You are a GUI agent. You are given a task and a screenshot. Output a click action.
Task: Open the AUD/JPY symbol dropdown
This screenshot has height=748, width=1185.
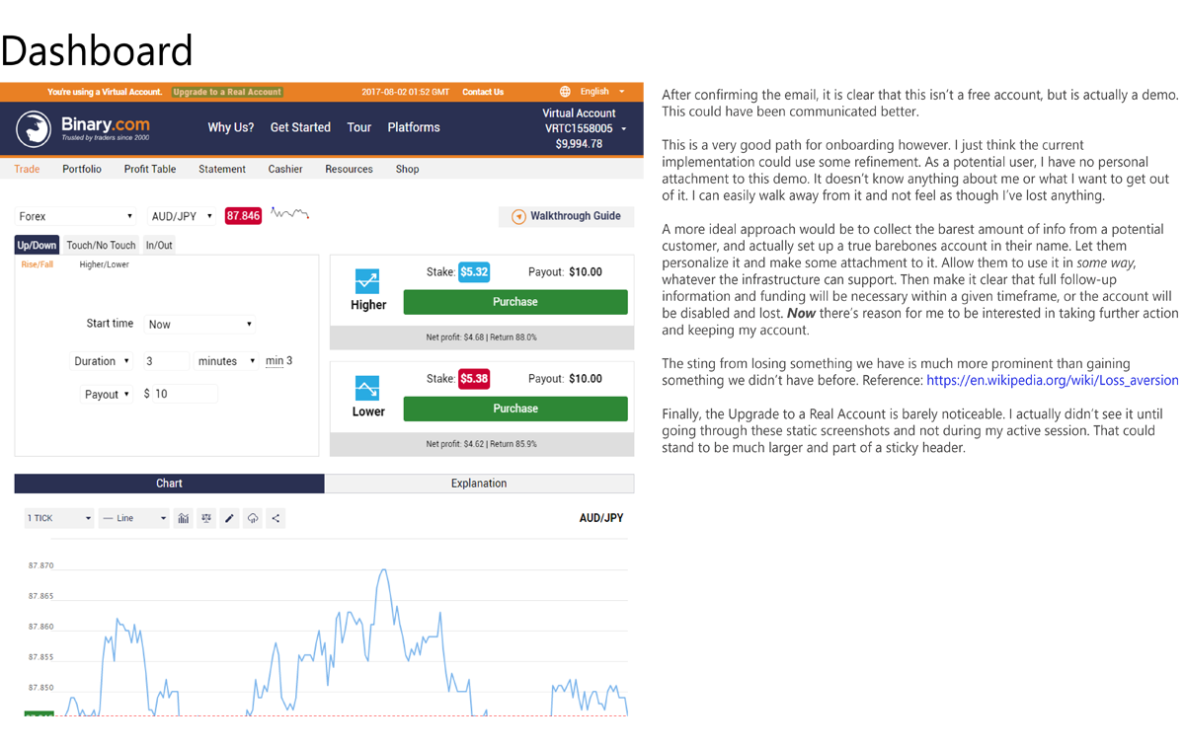click(x=182, y=216)
